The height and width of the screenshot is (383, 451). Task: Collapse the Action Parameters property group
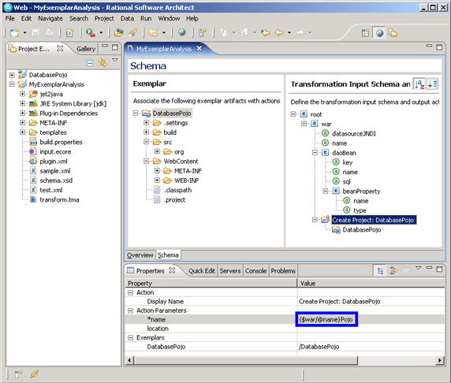(x=131, y=310)
